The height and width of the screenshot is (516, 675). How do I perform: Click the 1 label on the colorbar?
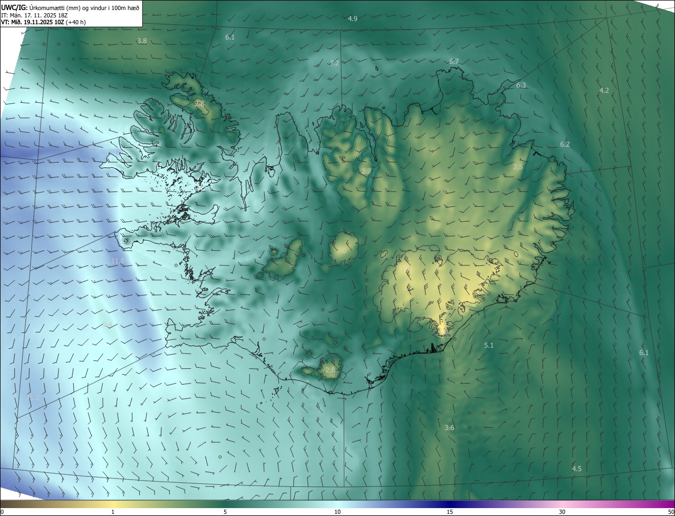(113, 512)
